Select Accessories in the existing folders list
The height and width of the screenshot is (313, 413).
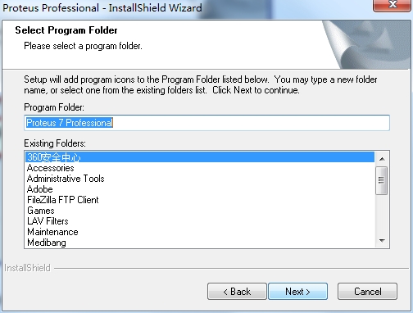point(200,168)
